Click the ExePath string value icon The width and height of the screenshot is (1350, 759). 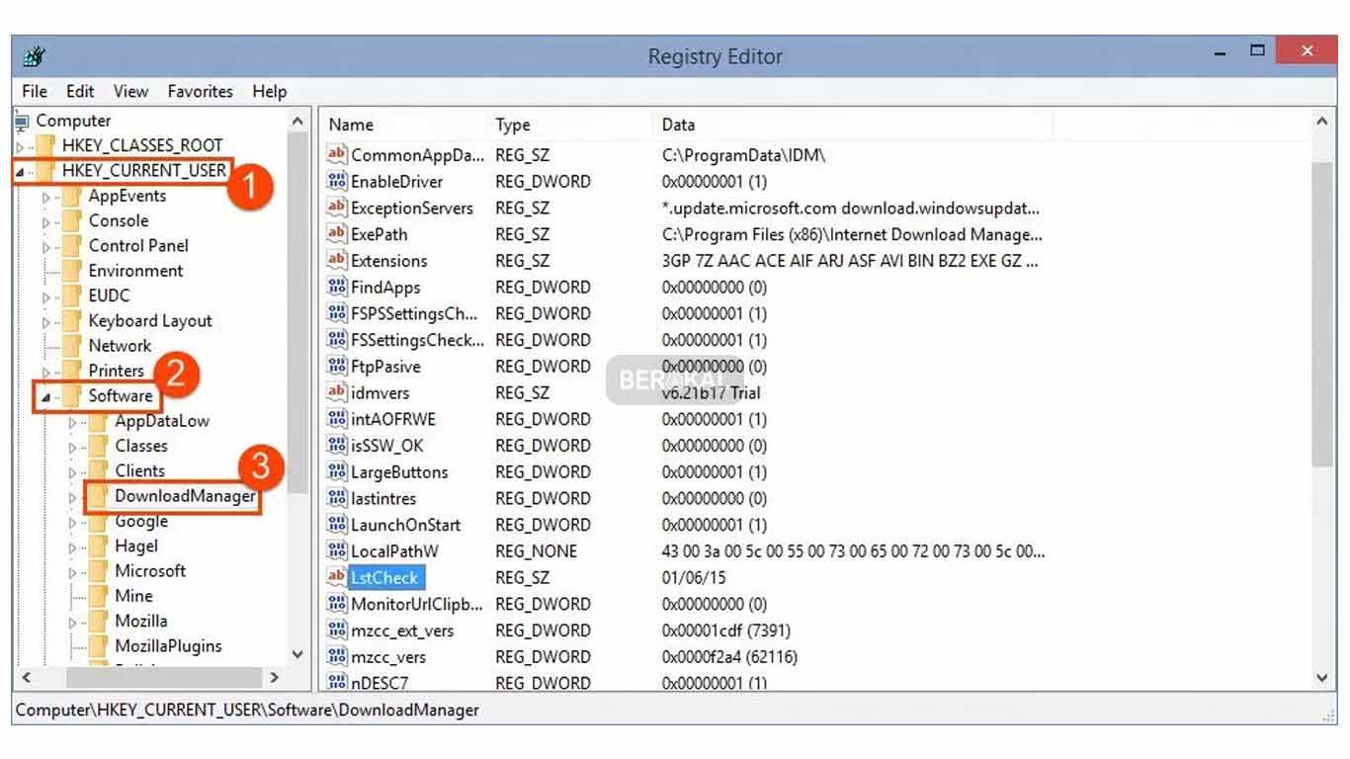[x=337, y=234]
